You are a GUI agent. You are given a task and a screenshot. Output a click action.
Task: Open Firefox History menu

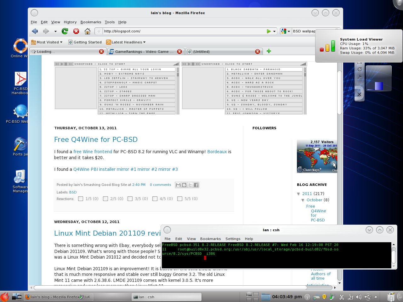[70, 22]
